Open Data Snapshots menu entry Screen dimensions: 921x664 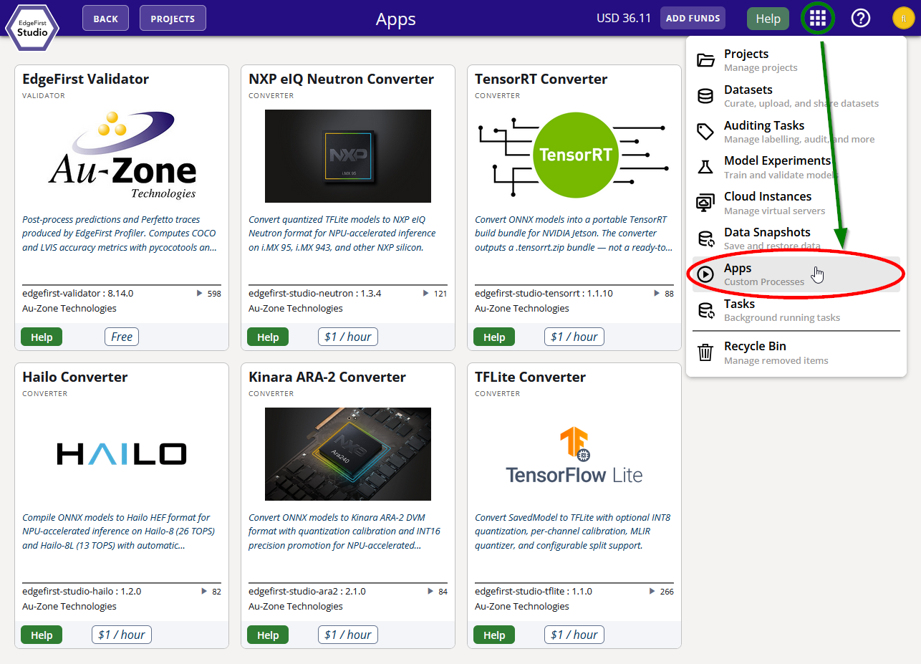click(796, 239)
